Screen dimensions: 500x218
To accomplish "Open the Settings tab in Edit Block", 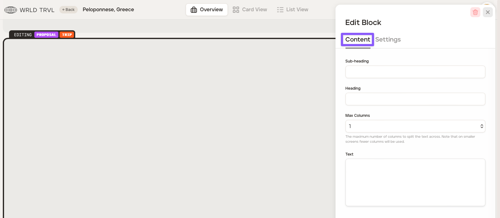I will (388, 40).
